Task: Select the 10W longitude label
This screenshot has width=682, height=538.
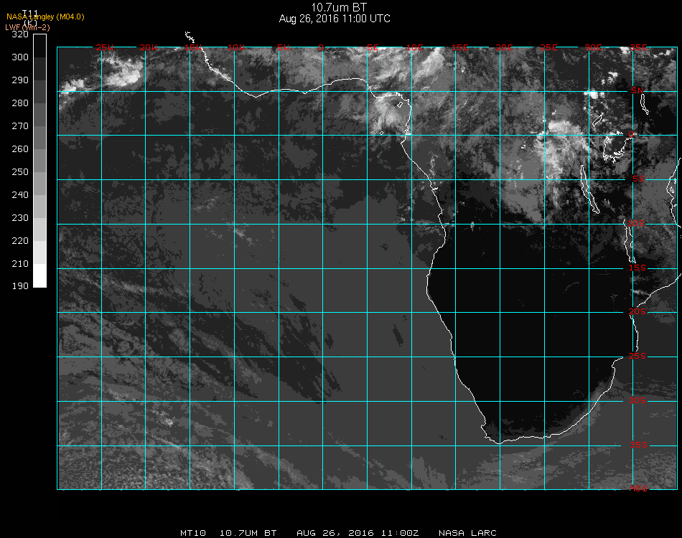Action: tap(236, 47)
